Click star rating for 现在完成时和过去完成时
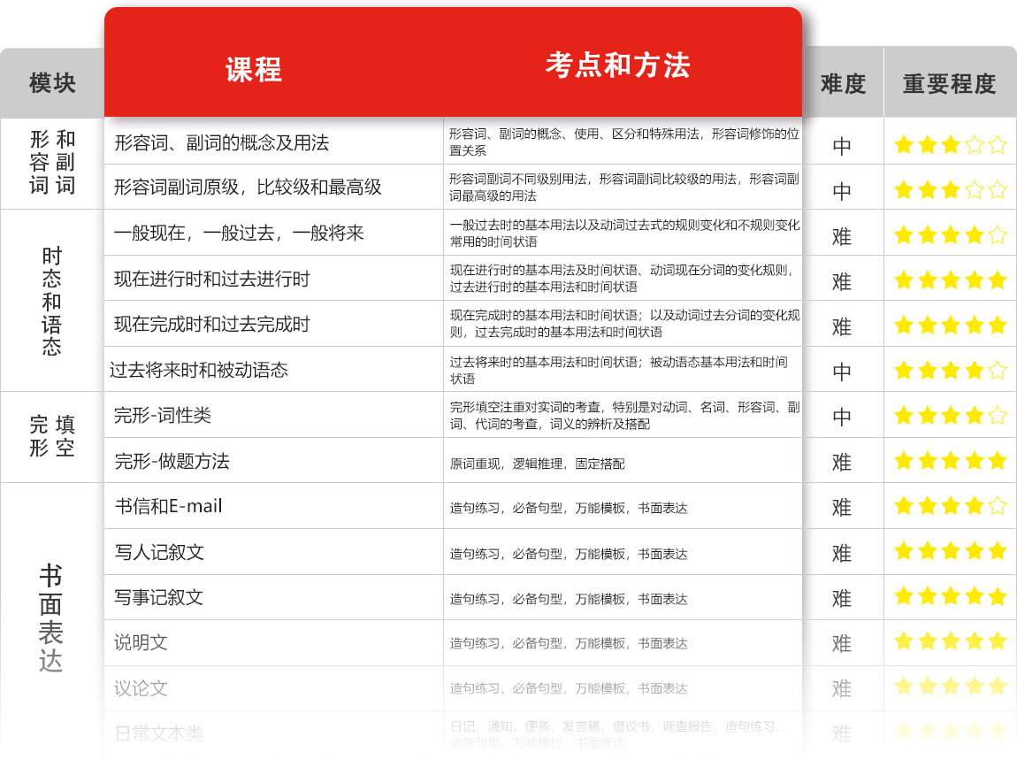This screenshot has height=759, width=1017. (x=950, y=325)
